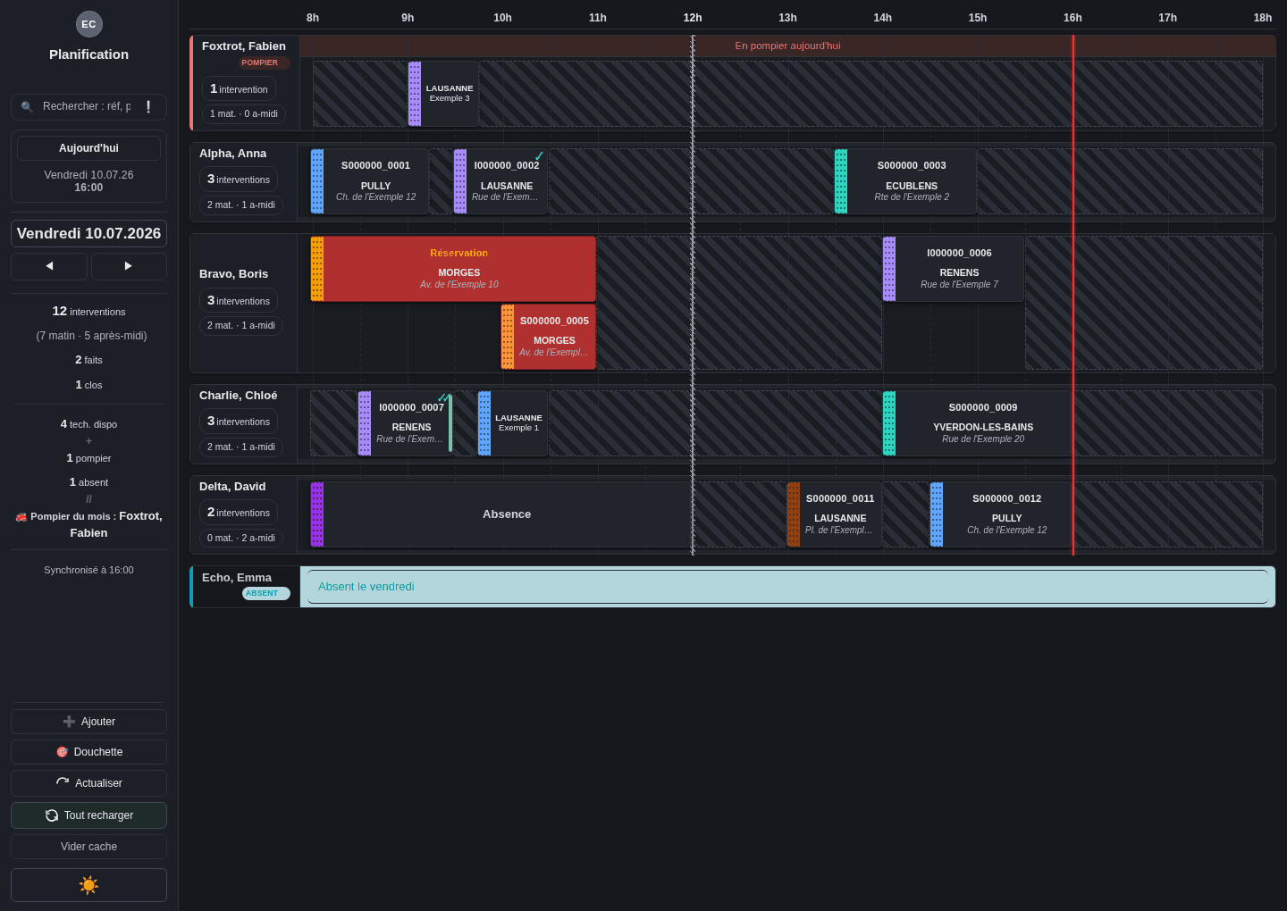Click '2 interventions' pill for Delta, David
The image size is (1287, 911).
pos(239,513)
